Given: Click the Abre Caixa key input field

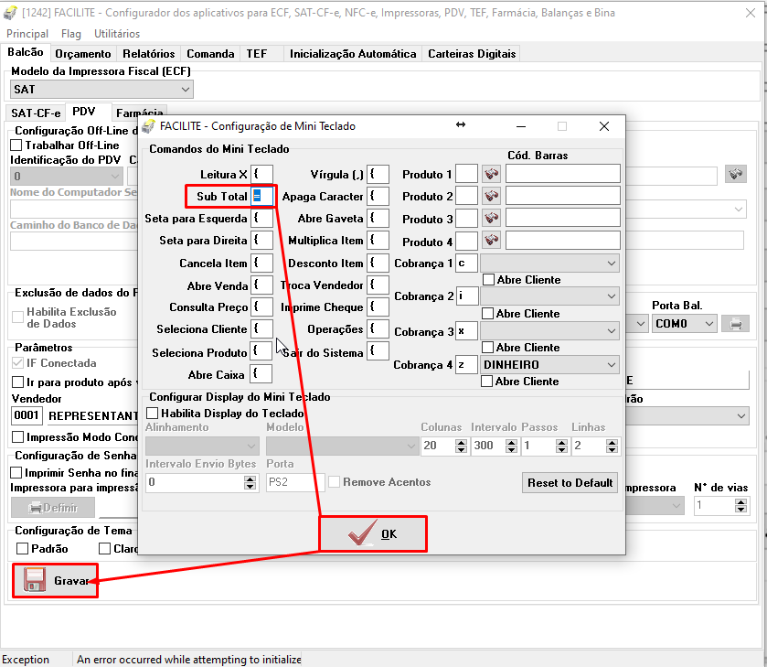Looking at the screenshot, I should pos(261,374).
